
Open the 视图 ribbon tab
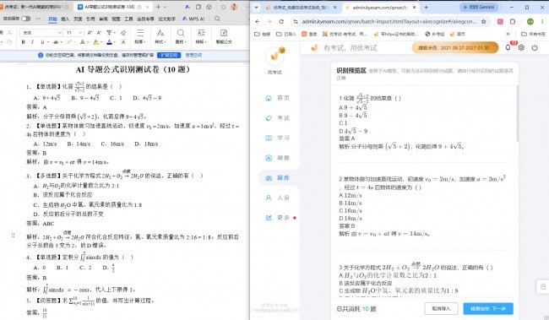(x=116, y=19)
